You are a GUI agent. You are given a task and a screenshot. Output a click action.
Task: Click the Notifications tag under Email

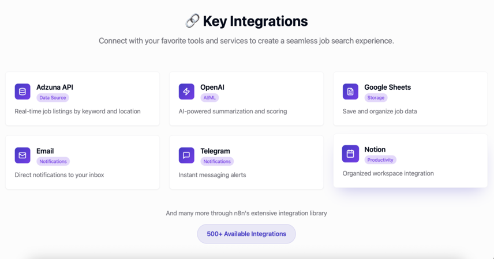coord(53,162)
